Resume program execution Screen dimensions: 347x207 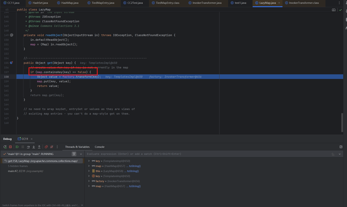tap(17, 147)
